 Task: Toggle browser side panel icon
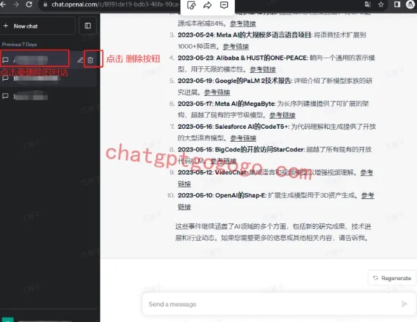click(397, 5)
